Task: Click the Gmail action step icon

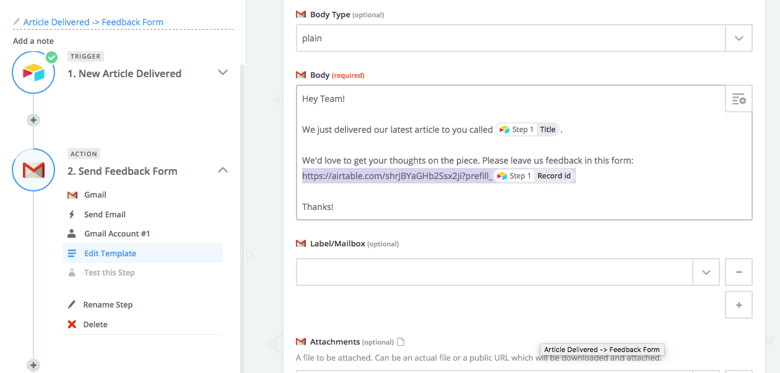Action: pyautogui.click(x=33, y=170)
